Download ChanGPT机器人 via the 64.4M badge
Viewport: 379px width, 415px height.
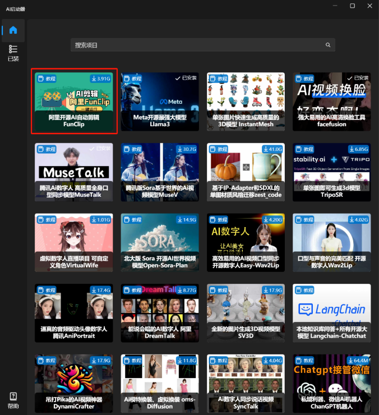[x=358, y=361]
